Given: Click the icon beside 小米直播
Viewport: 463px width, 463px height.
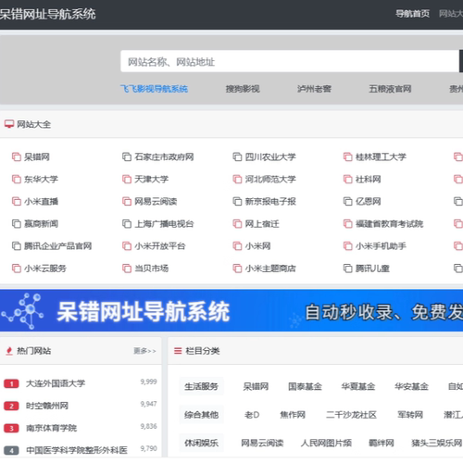Looking at the screenshot, I should (x=17, y=201).
